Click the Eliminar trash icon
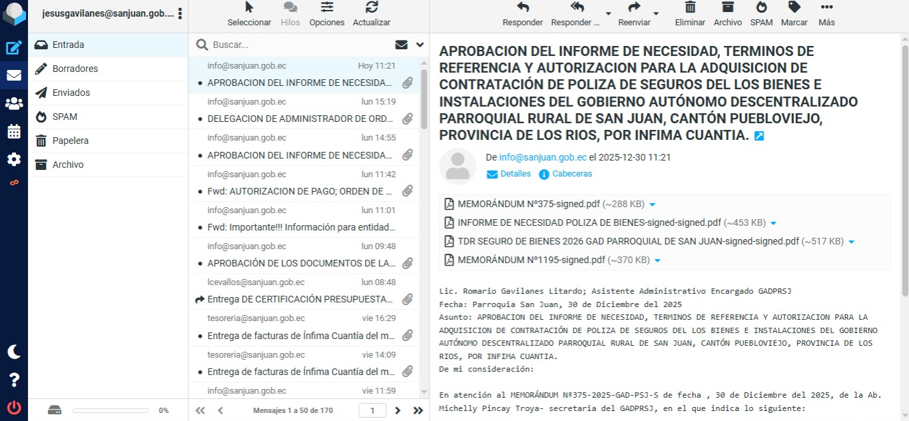The height and width of the screenshot is (421, 909). (x=690, y=14)
